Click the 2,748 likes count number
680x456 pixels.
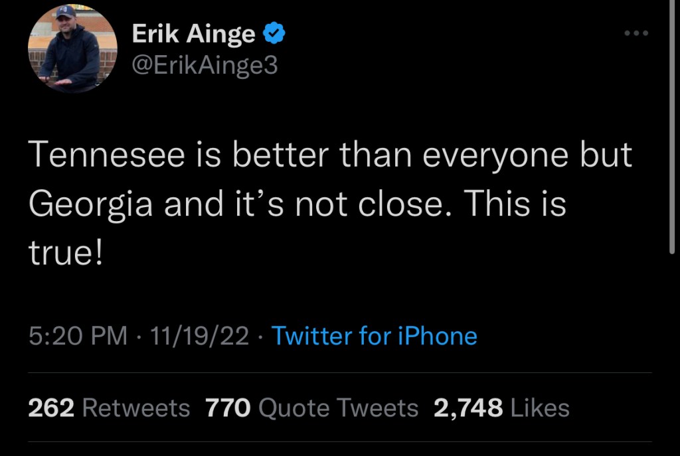pyautogui.click(x=468, y=408)
